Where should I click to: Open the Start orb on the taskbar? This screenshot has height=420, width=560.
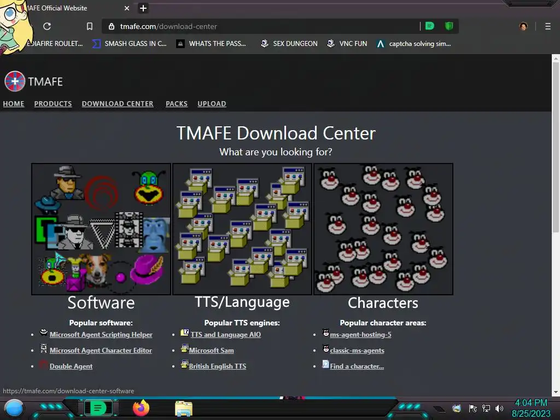tap(14, 409)
